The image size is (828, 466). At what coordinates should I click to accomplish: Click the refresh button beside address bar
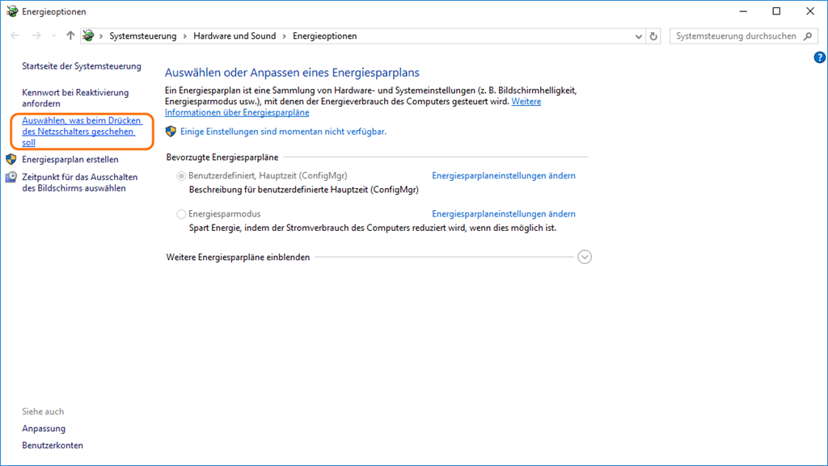[x=653, y=36]
